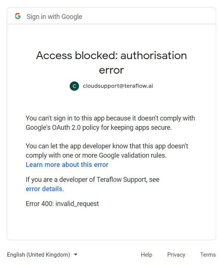This screenshot has height=267, width=221.
Task: Click the word error in heading's second line
Action: (111, 70)
